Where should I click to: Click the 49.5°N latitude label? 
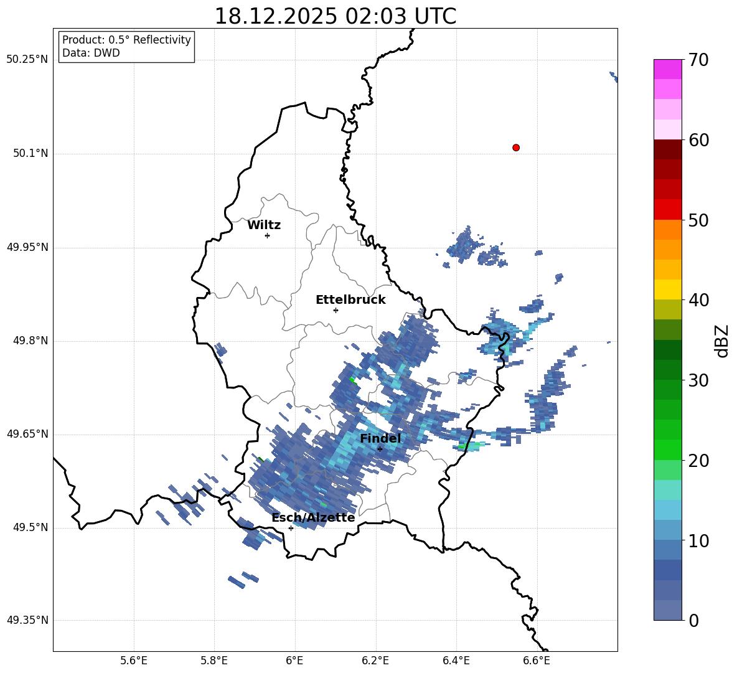click(31, 527)
